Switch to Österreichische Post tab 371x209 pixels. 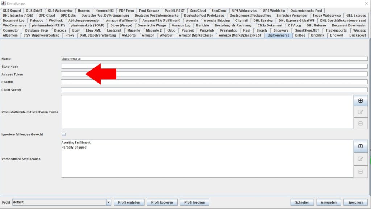(306, 11)
